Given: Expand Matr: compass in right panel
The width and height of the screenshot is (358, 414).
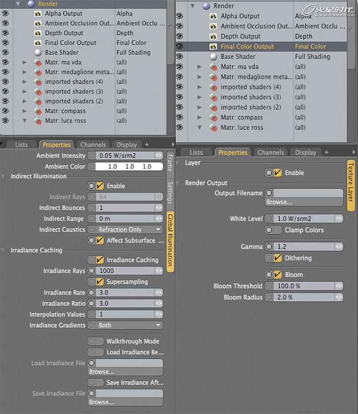Looking at the screenshot, I should tap(200, 117).
